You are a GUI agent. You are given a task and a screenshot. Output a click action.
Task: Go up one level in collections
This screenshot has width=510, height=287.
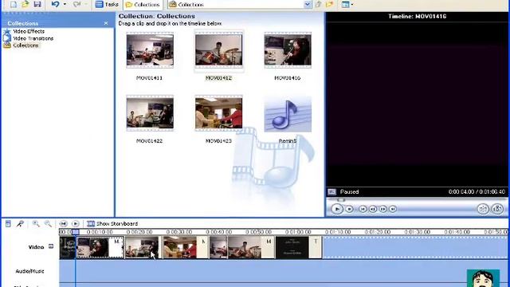pyautogui.click(x=319, y=4)
